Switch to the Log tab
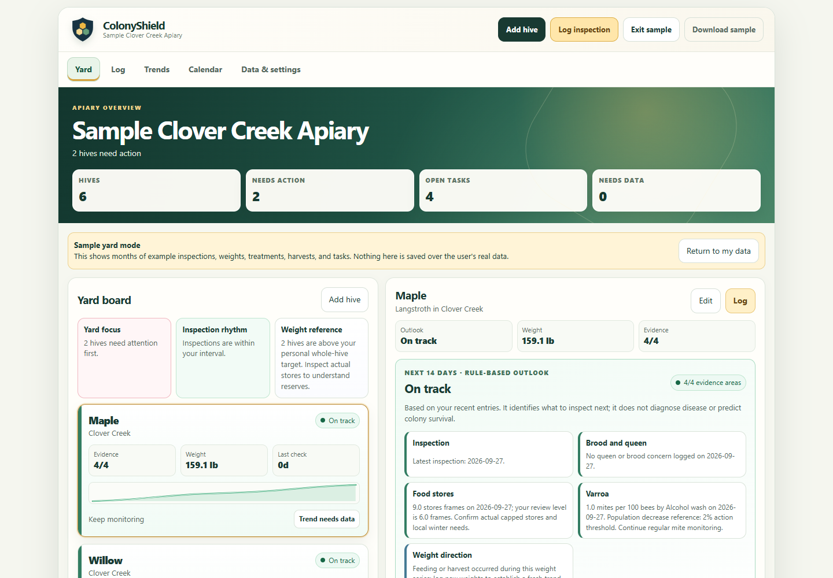 coord(118,69)
